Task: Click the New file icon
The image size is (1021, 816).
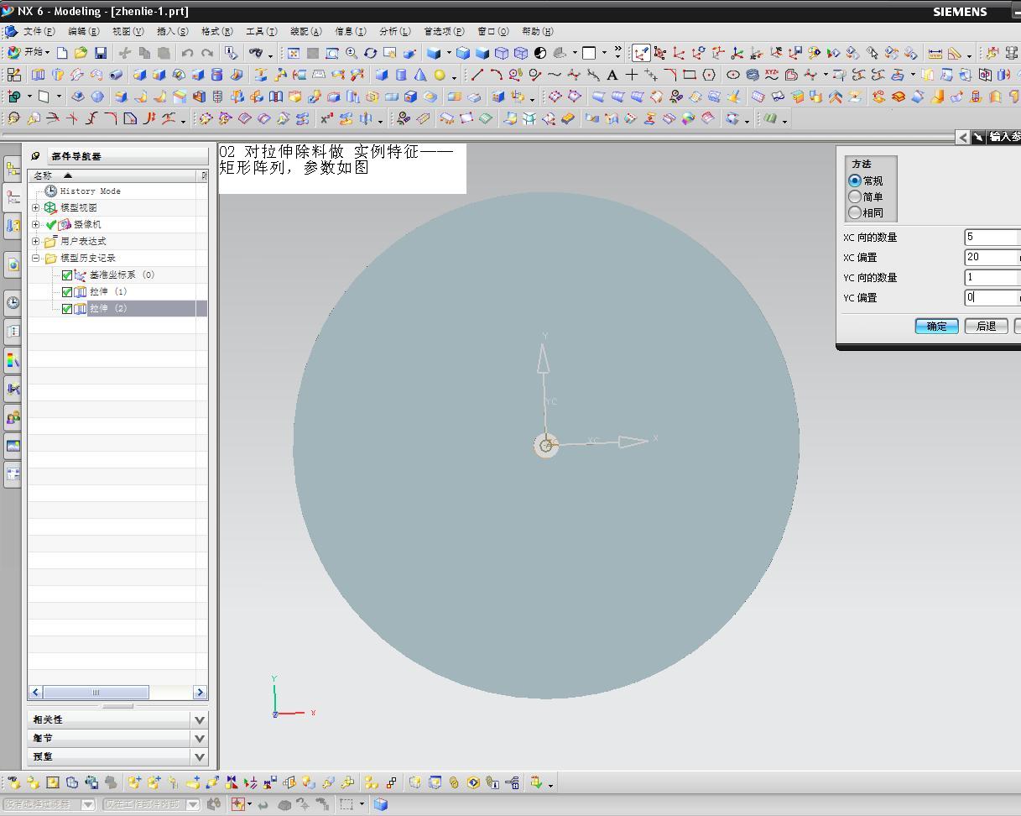Action: coord(63,53)
